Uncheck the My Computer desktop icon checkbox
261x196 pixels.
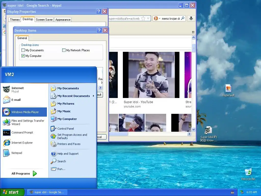tap(23, 56)
